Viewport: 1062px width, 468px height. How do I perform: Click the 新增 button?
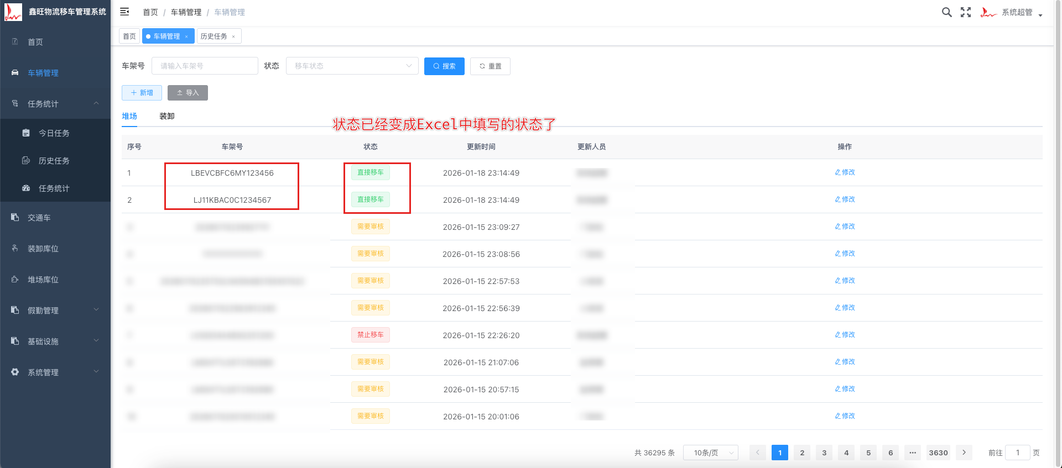click(x=142, y=93)
